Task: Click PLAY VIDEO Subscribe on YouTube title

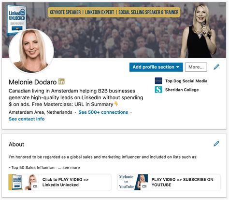Action: [182, 182]
